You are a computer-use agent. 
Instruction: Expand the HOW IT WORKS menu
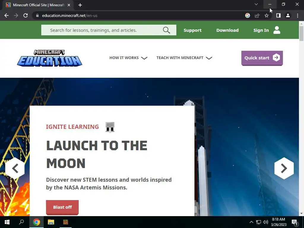coord(128,58)
